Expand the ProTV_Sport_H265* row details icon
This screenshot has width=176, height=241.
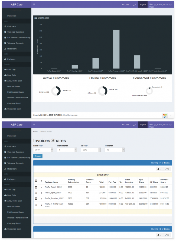(x=36, y=193)
